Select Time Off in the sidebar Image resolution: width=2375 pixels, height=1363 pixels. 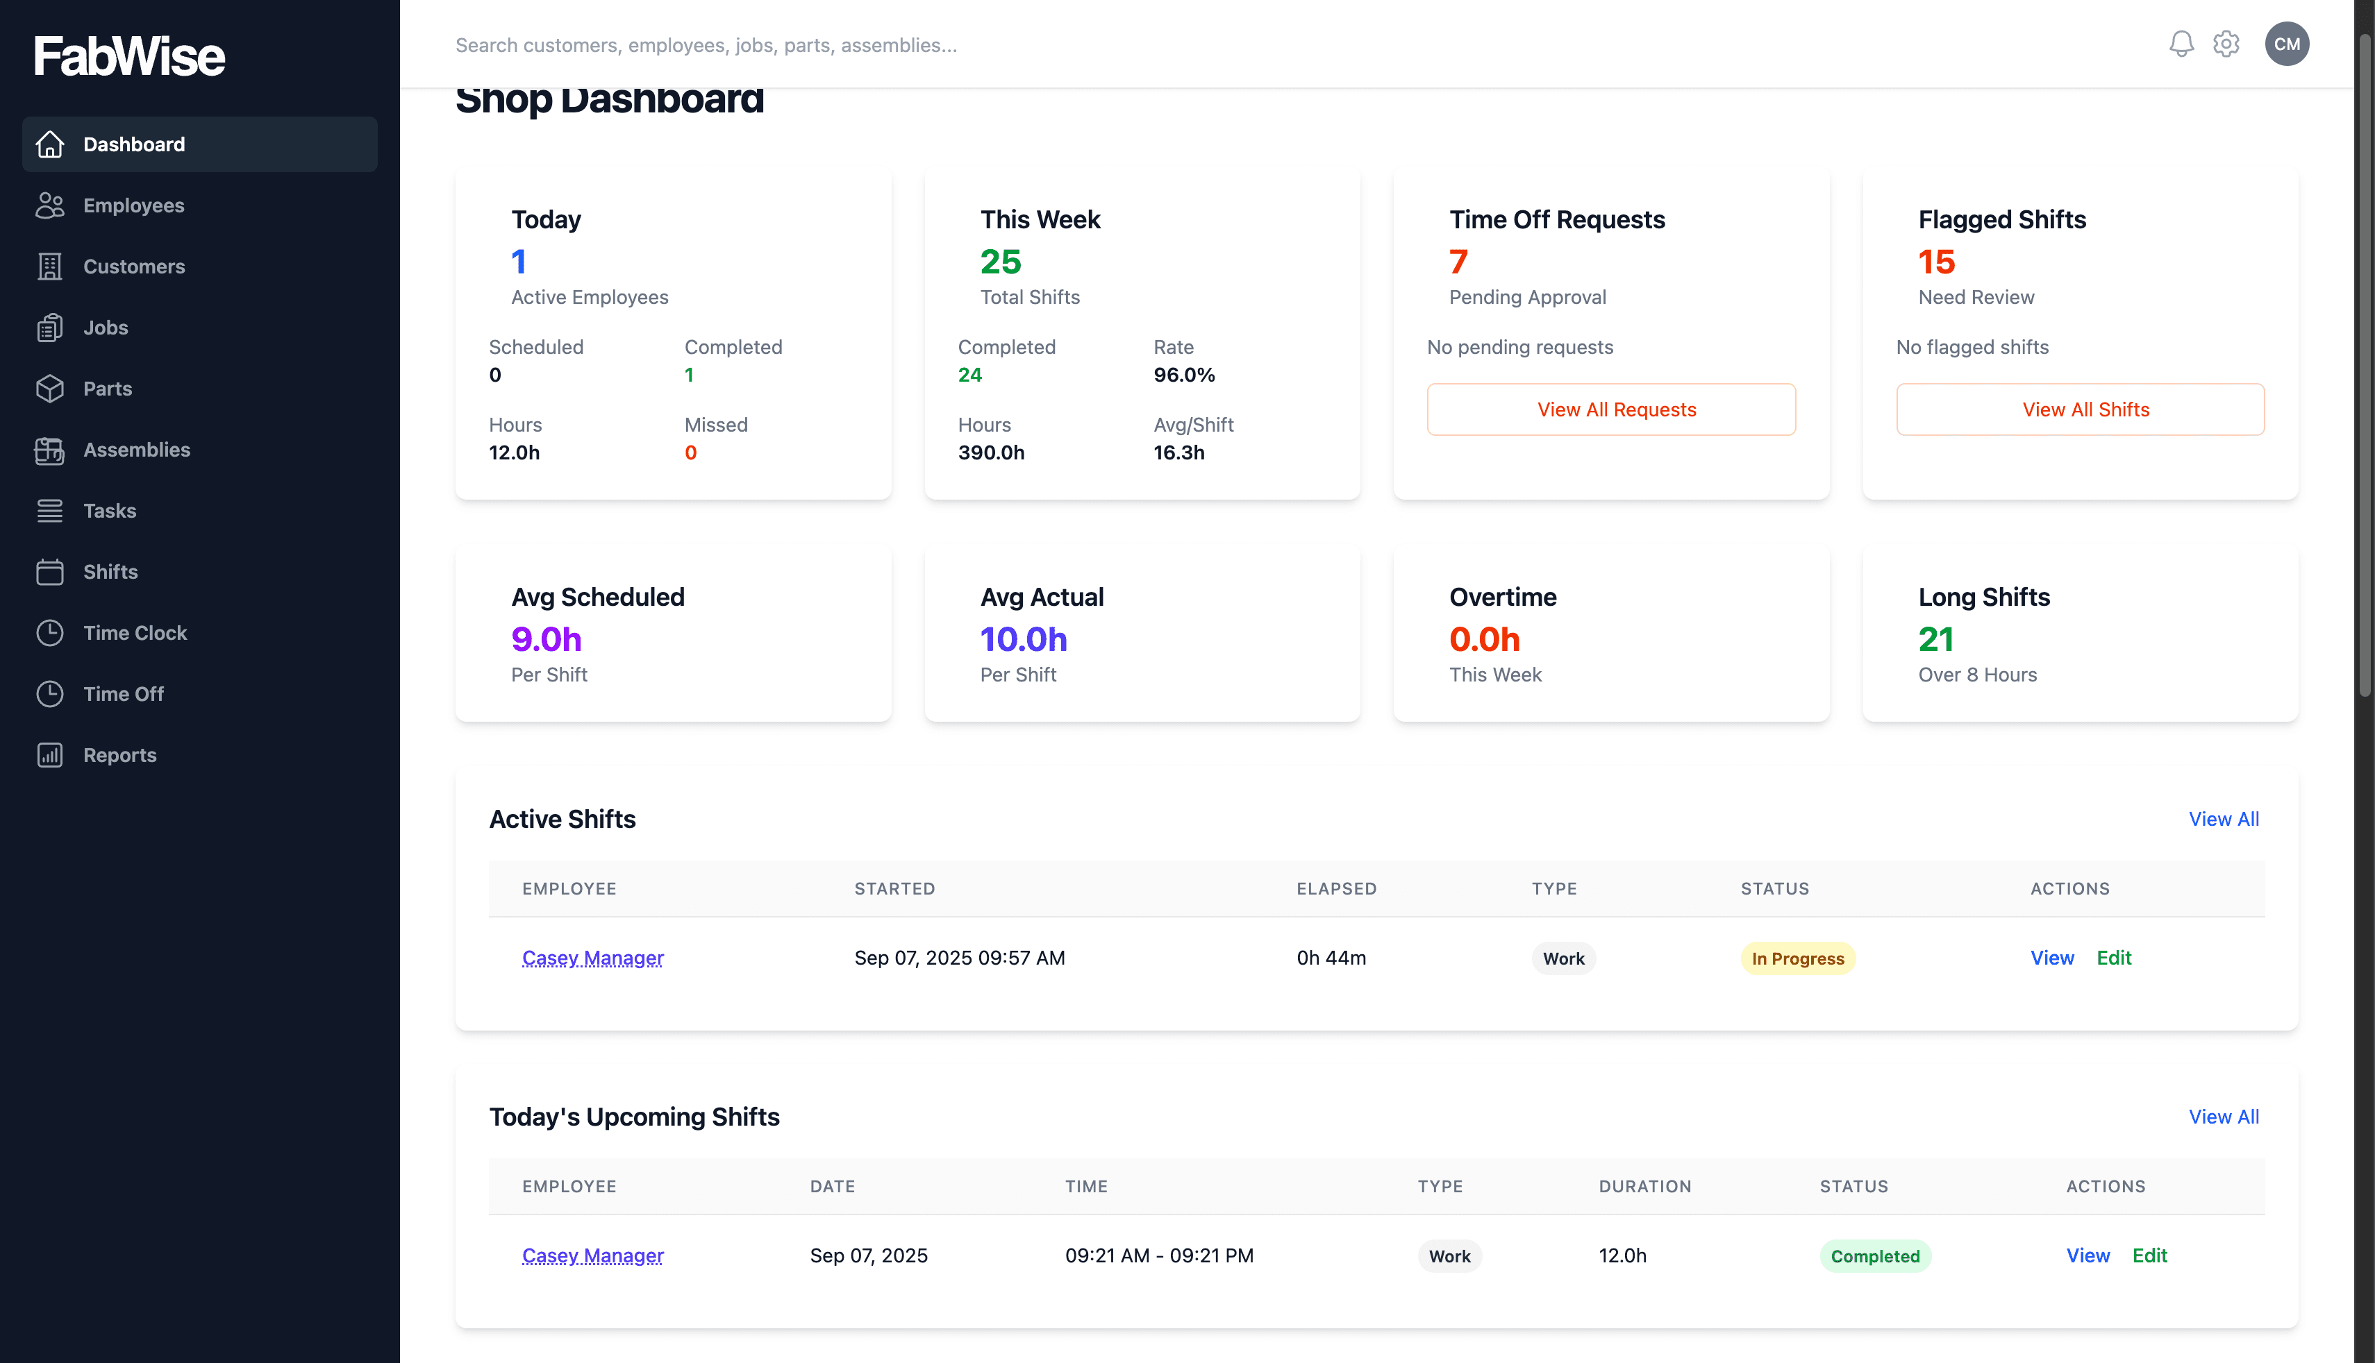pyautogui.click(x=124, y=694)
